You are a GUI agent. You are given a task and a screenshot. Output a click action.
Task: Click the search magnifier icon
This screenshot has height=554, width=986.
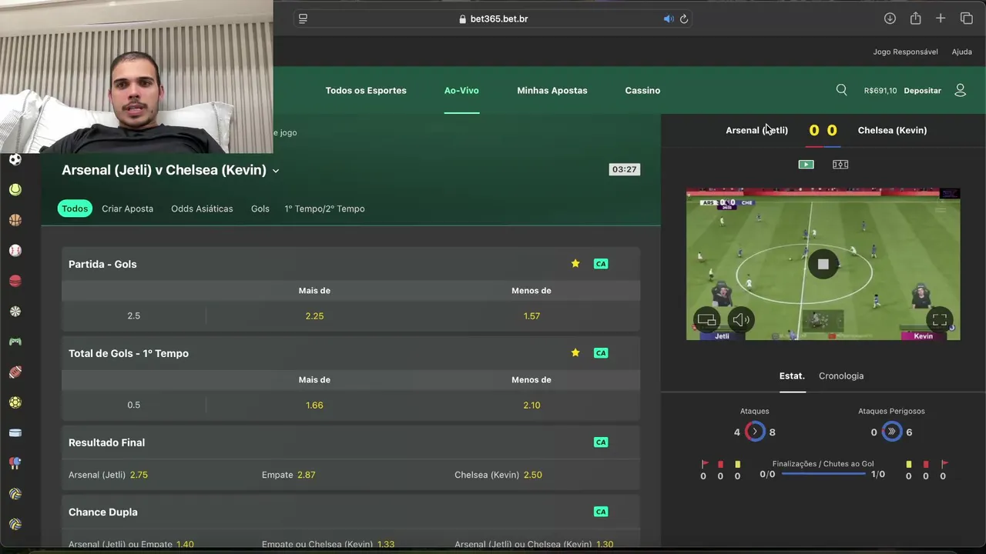tap(841, 90)
